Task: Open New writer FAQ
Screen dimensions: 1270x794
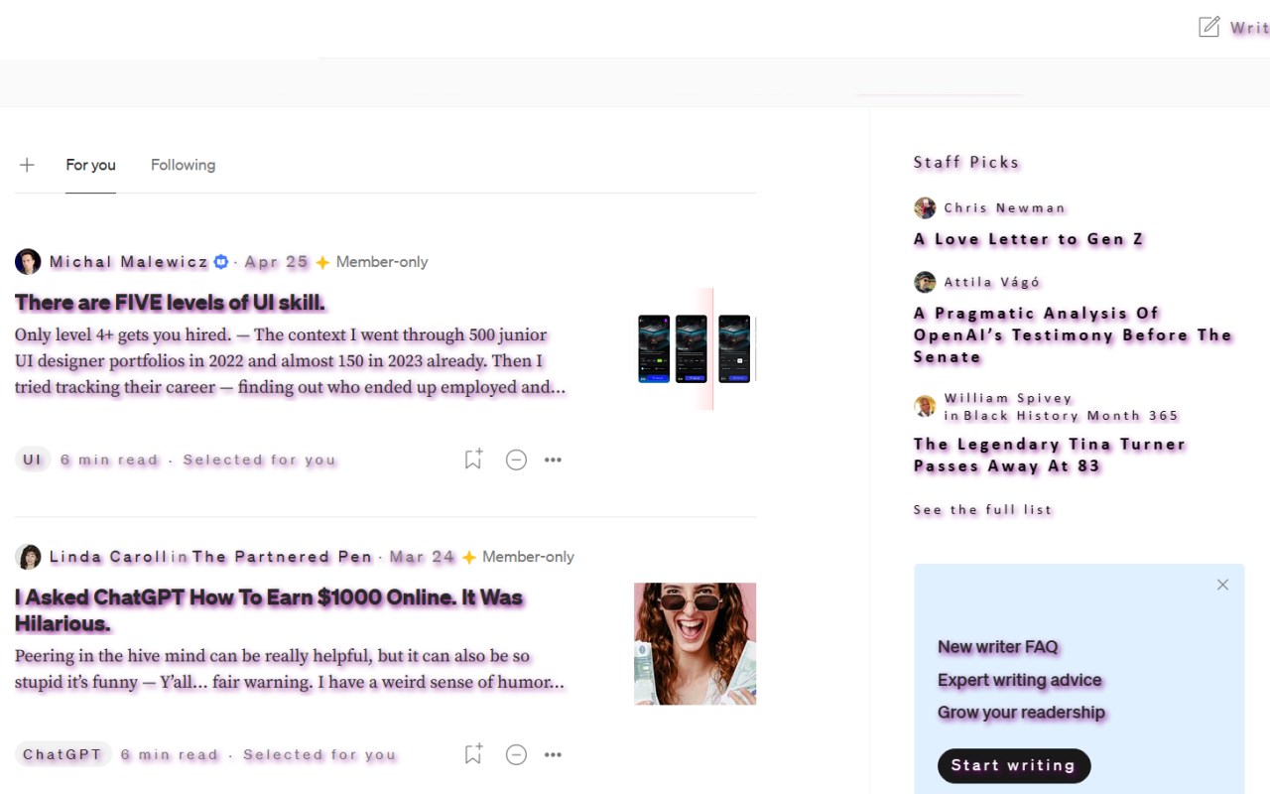Action: [998, 647]
